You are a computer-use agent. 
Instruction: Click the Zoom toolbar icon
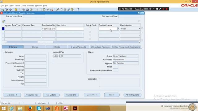pyautogui.click(x=61, y=10)
